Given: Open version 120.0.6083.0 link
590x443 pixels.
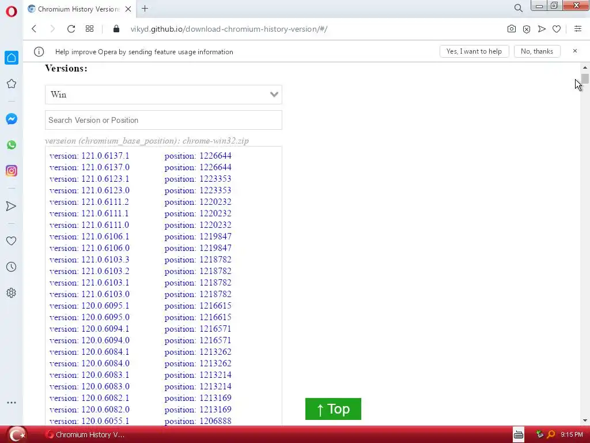Looking at the screenshot, I should pos(89,386).
